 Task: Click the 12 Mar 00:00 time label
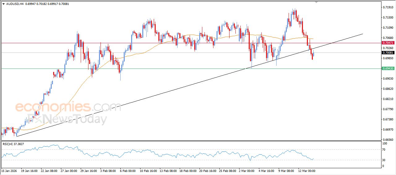306,170
